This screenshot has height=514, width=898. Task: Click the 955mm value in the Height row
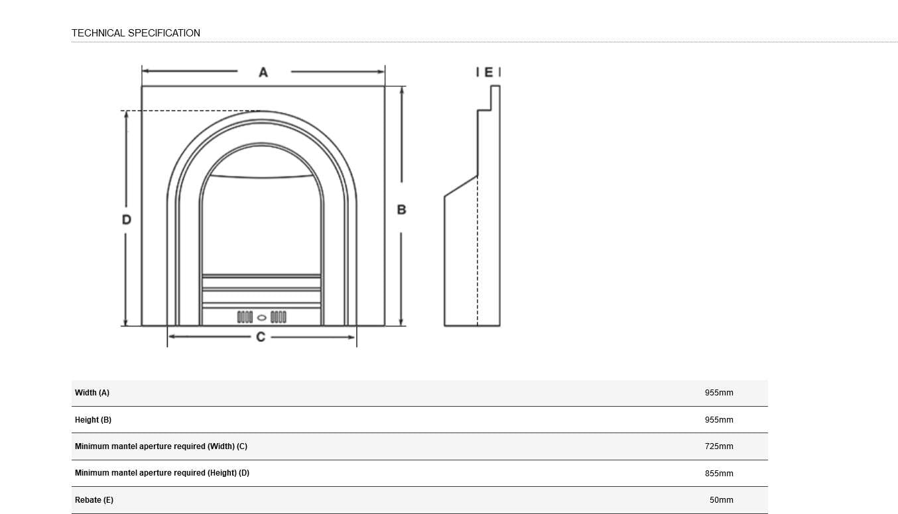pyautogui.click(x=719, y=420)
